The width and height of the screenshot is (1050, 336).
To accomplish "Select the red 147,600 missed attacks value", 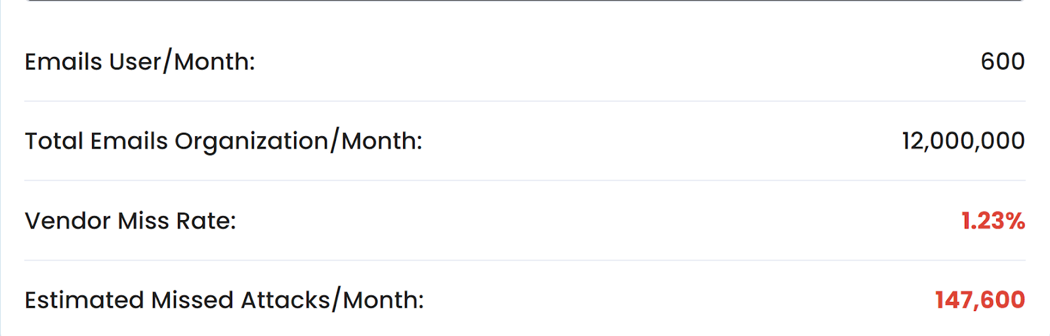I will [980, 300].
